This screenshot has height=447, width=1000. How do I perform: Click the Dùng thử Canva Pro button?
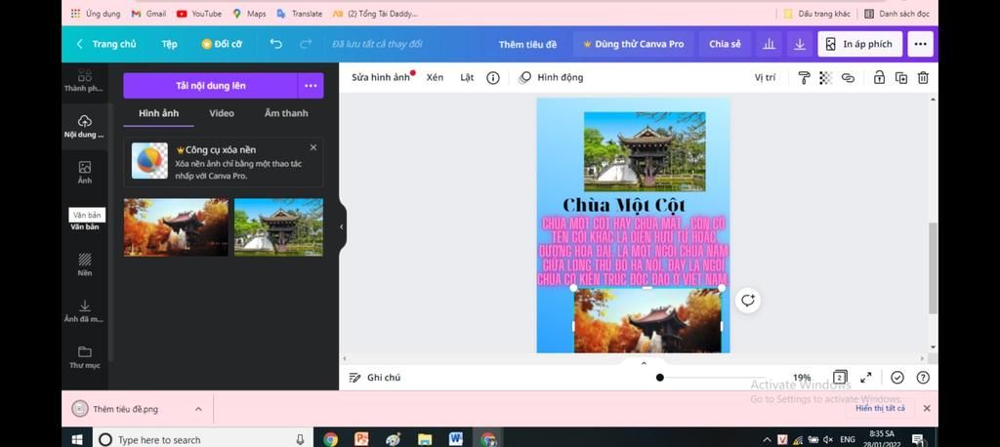633,44
